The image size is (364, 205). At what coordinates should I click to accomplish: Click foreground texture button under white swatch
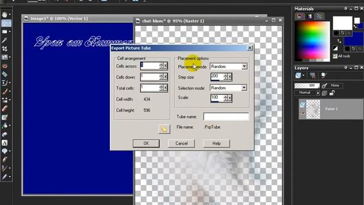342,33
